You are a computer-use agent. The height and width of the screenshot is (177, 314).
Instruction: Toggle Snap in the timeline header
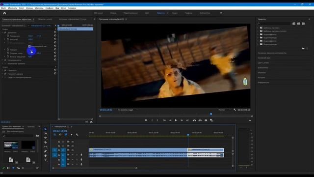[60, 135]
